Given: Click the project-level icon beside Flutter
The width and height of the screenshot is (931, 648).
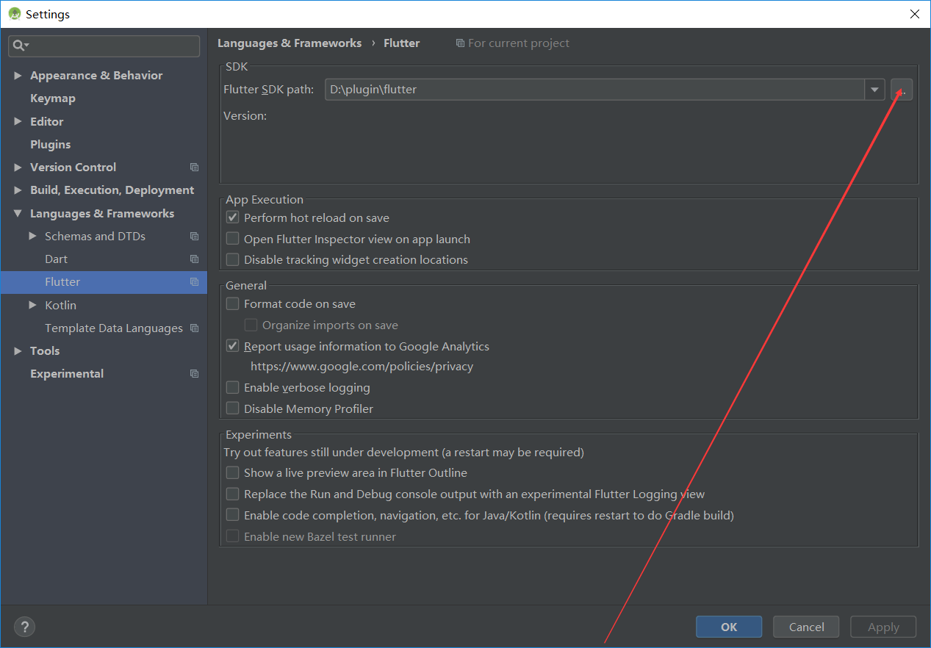Looking at the screenshot, I should pos(194,282).
